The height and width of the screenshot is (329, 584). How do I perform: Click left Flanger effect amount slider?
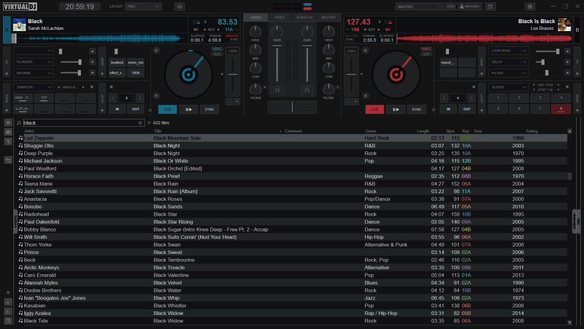tap(71, 62)
